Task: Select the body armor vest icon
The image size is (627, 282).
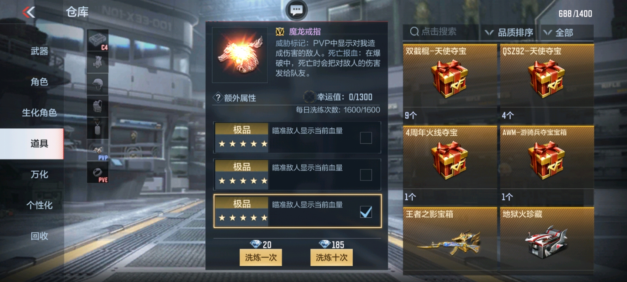Action: [x=98, y=106]
